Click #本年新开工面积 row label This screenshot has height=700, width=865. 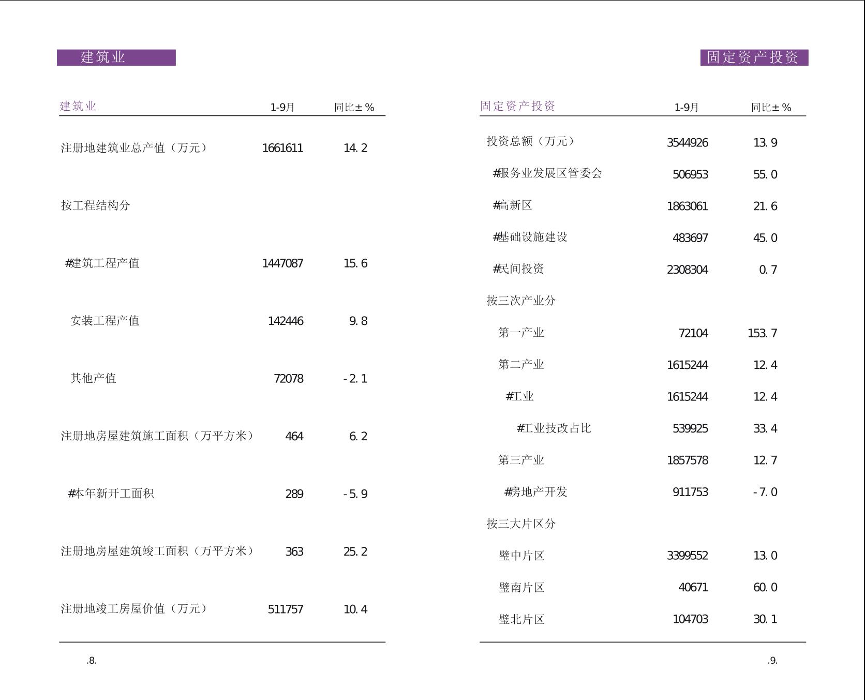point(111,494)
